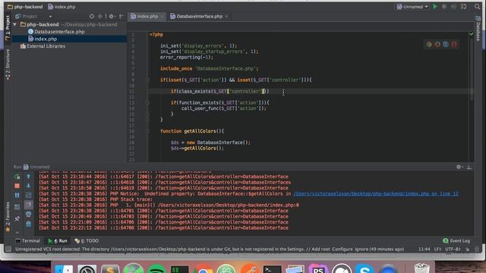Fold the if isset block on line 9
Viewport: 486px width, 273px height.
(147, 80)
